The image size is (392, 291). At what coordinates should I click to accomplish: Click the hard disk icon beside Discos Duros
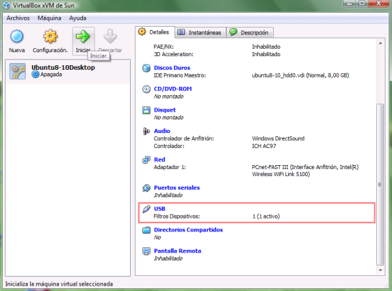pos(147,68)
